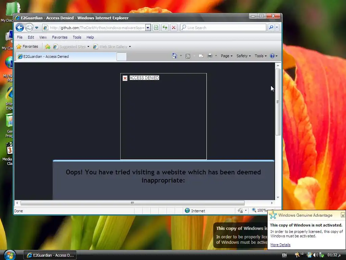Click the github.com address bar
Screen dimensions: 346x260
coord(94,28)
